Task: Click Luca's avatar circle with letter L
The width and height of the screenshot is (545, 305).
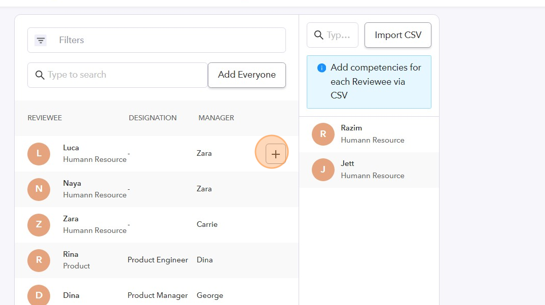Action: [39, 154]
